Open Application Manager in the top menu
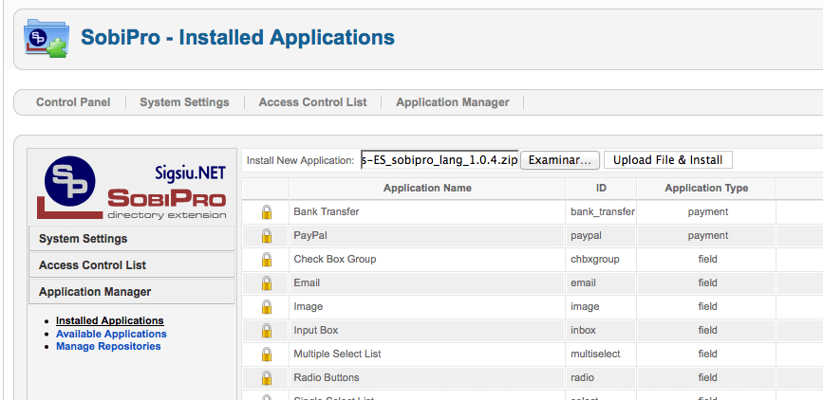 pos(453,102)
